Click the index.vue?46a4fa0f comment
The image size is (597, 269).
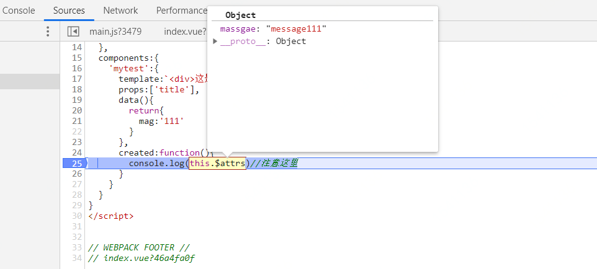[x=141, y=258]
